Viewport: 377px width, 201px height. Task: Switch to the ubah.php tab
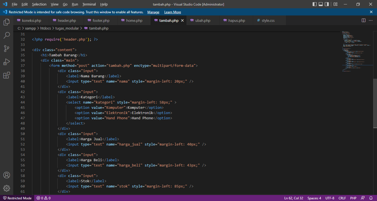[203, 20]
